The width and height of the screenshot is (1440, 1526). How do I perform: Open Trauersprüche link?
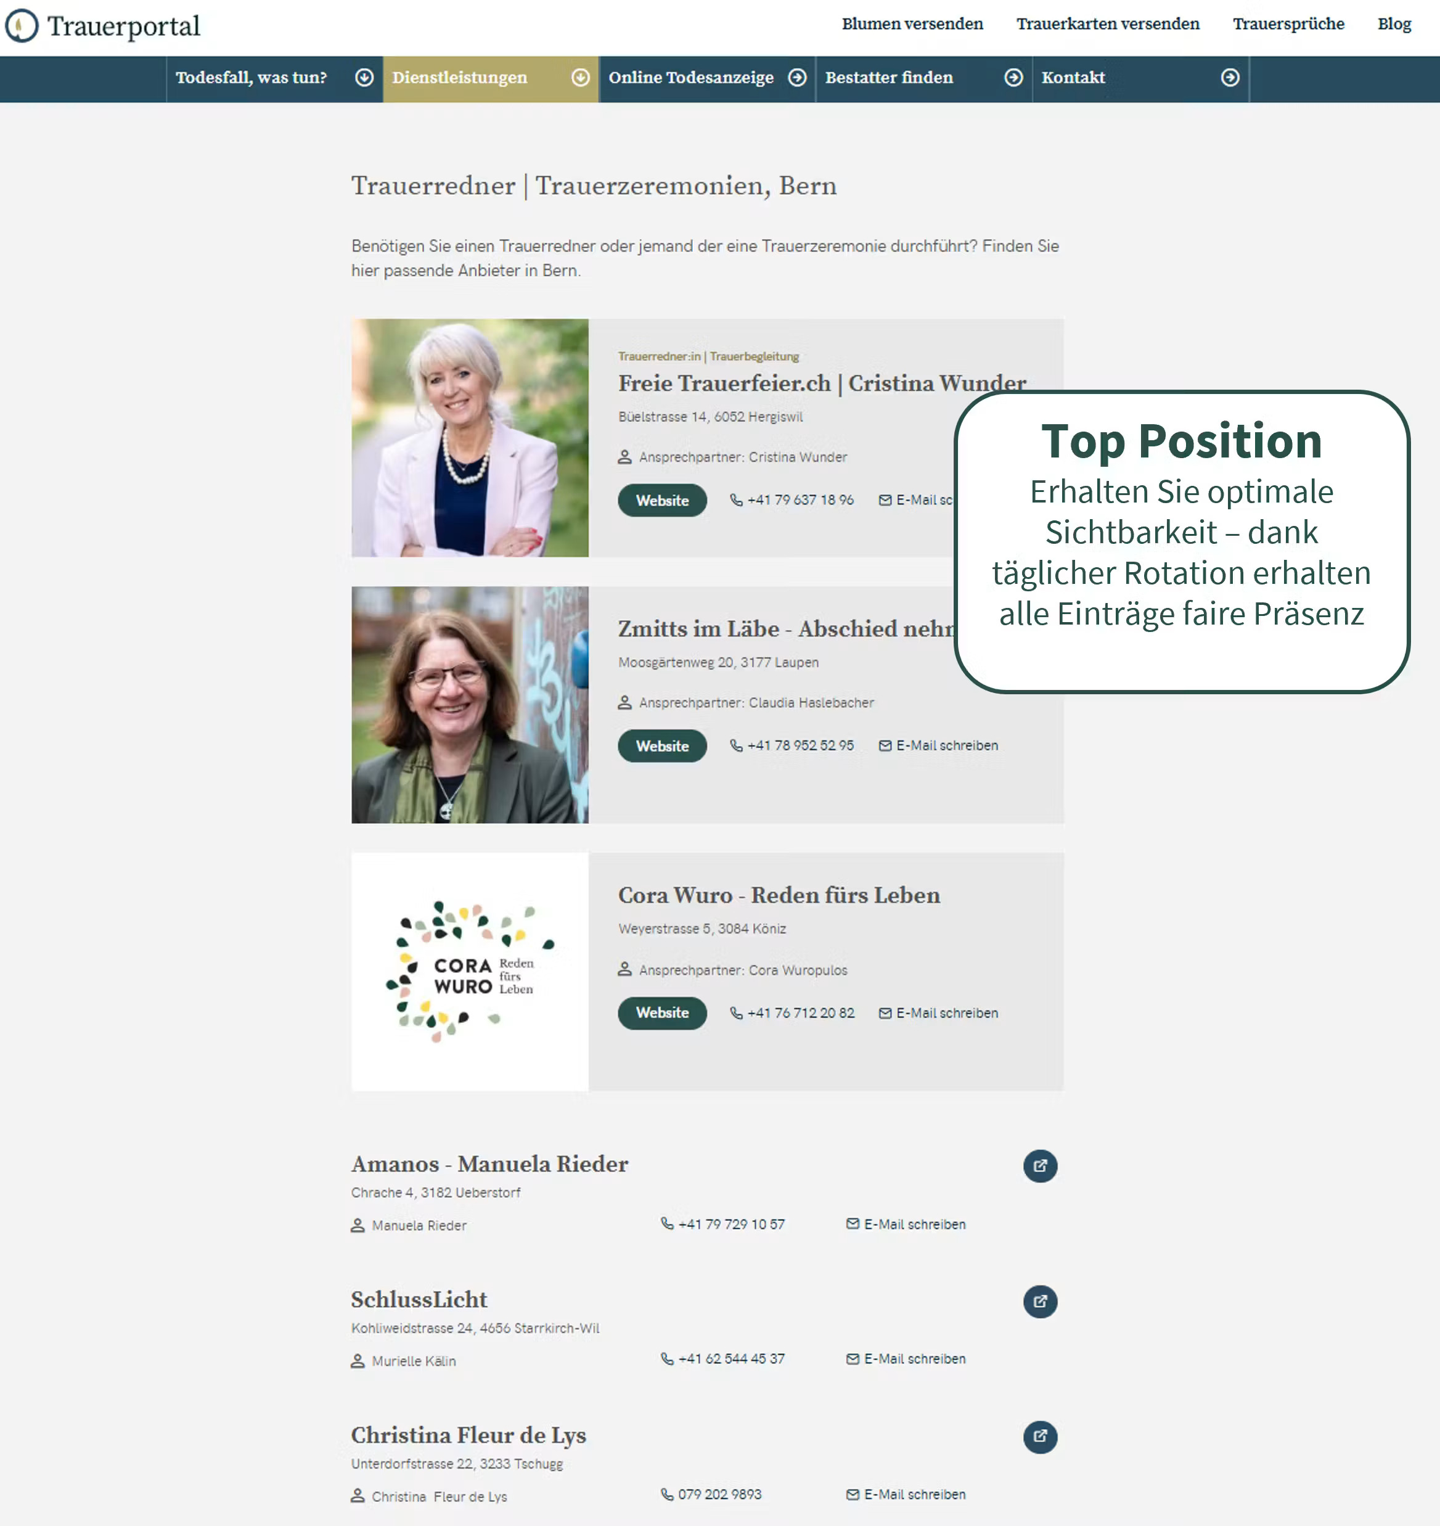1289,24
